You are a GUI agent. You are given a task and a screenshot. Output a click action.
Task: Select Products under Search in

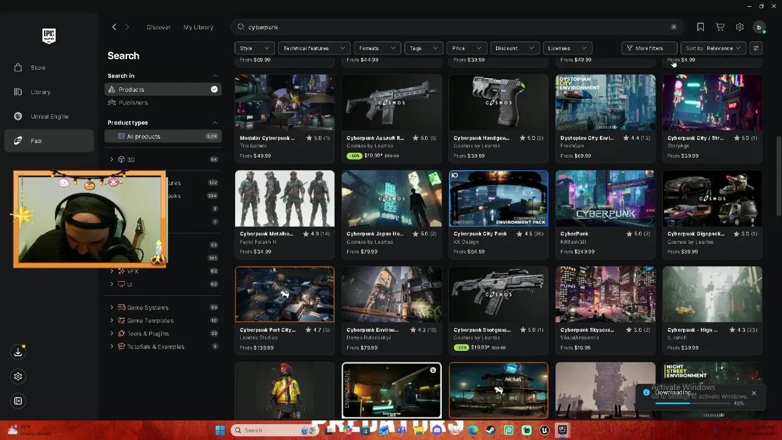(163, 89)
